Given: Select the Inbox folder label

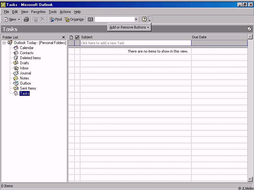Looking at the screenshot, I should (24, 68).
